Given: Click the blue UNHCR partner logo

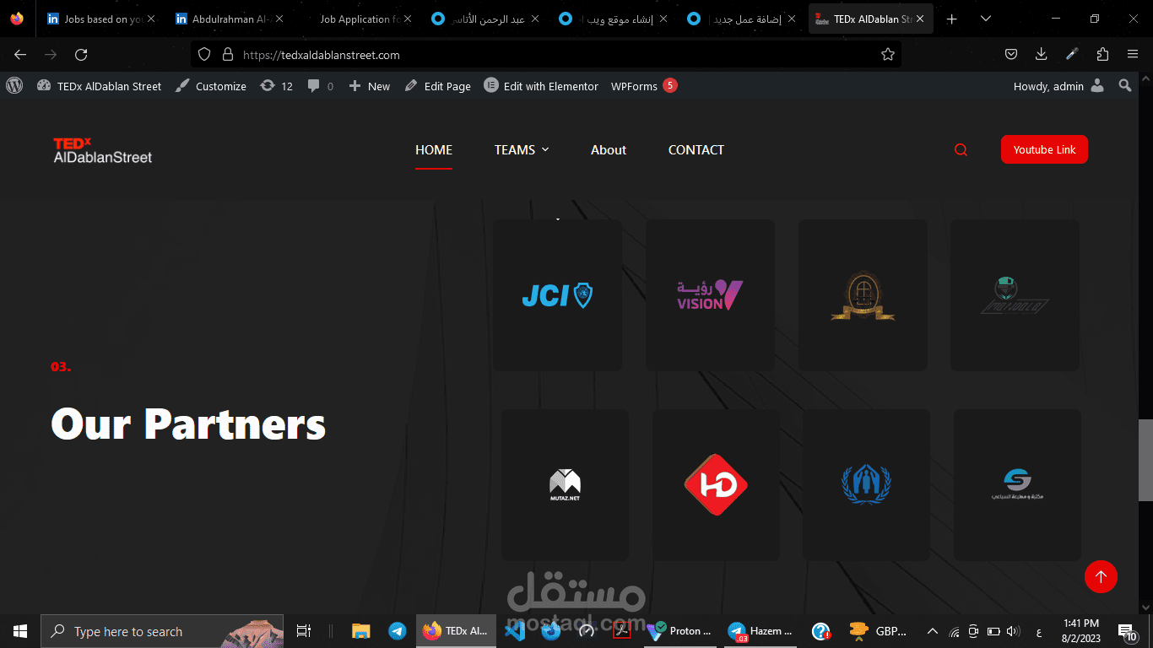Looking at the screenshot, I should pos(866,483).
